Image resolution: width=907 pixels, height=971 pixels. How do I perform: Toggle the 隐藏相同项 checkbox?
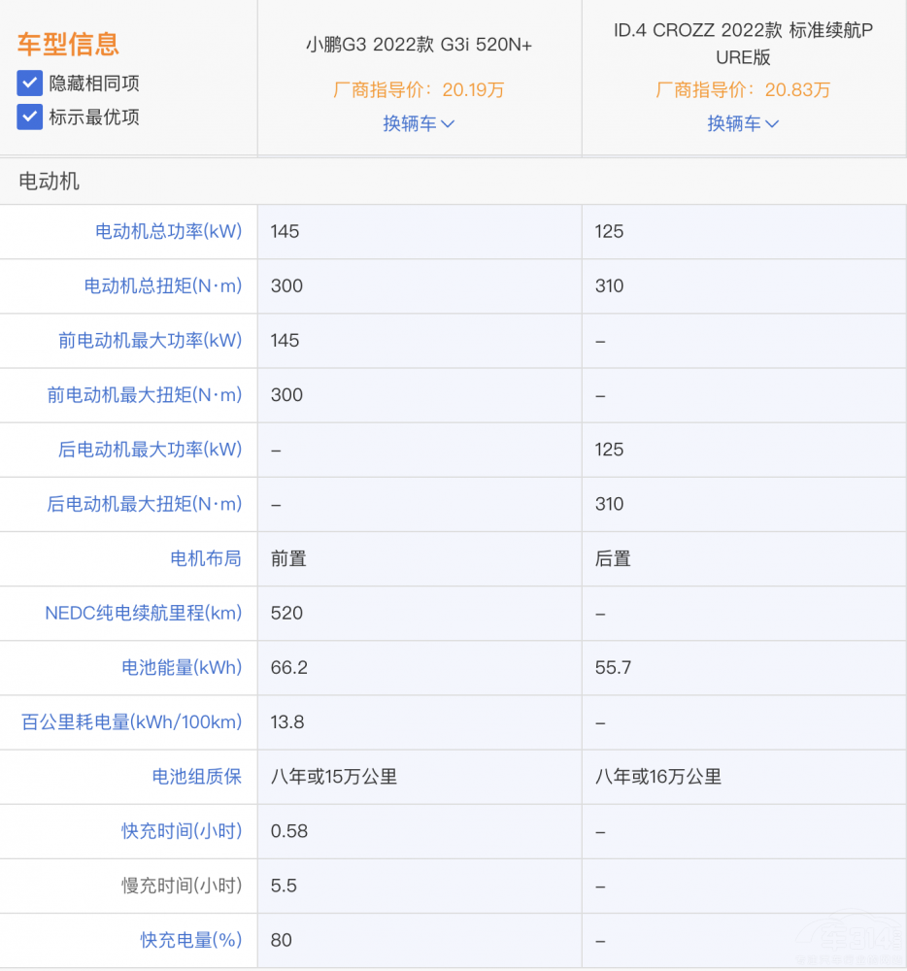(30, 84)
